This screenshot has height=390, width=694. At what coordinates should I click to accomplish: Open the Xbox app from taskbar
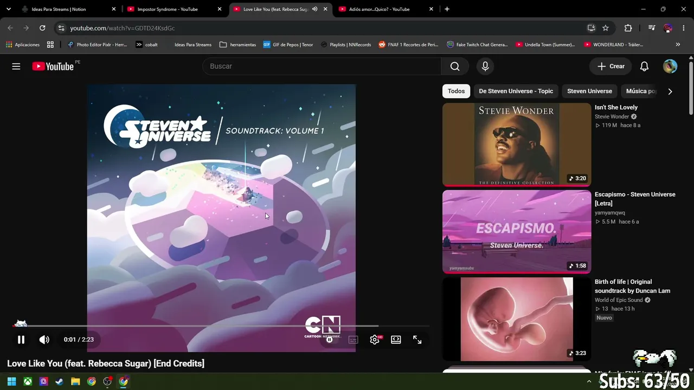(x=28, y=381)
